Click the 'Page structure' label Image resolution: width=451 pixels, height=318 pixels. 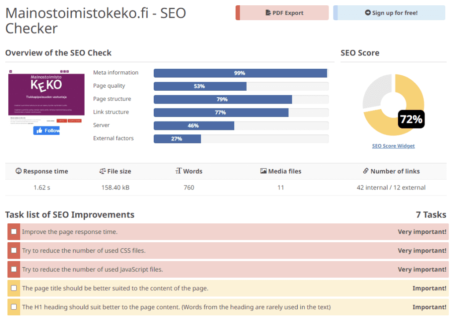click(112, 99)
